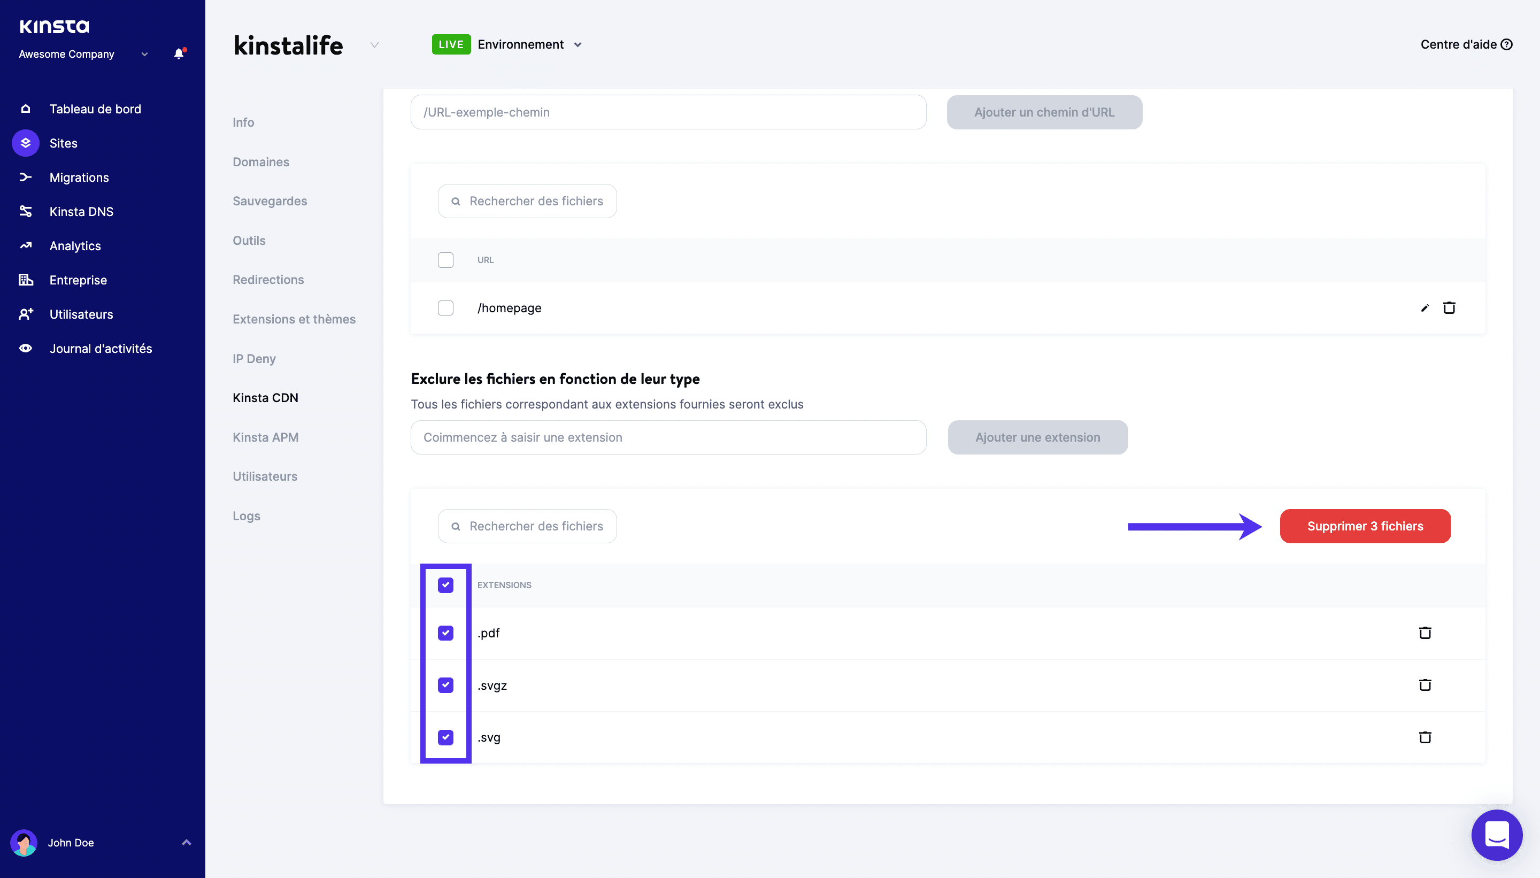Delete the /homepage URL row

click(1449, 307)
